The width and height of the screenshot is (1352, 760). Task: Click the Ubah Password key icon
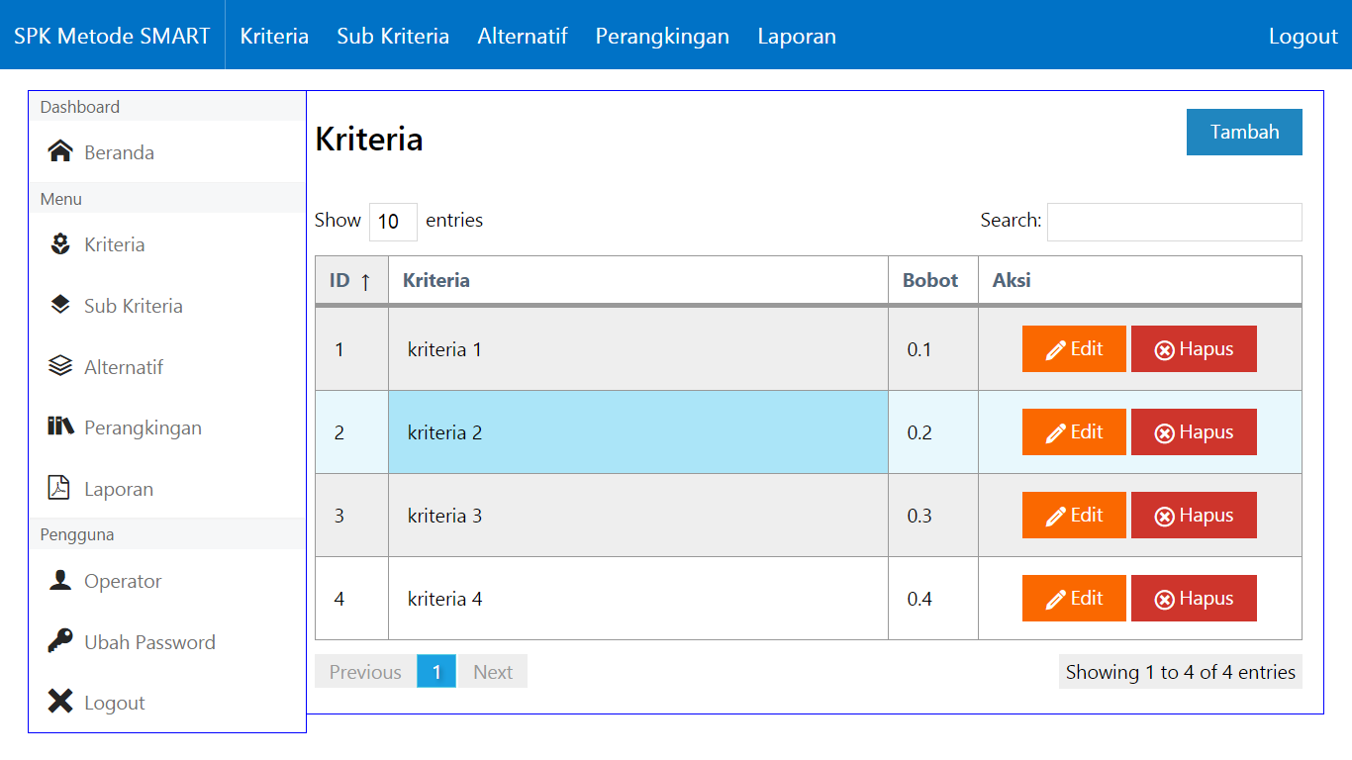tap(60, 641)
